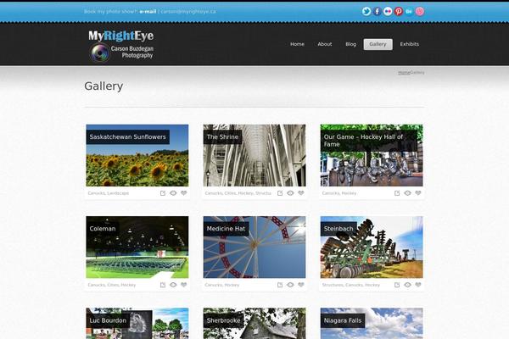This screenshot has height=339, width=509.
Task: Click the bold e-mail link in top bar
Action: click(148, 11)
